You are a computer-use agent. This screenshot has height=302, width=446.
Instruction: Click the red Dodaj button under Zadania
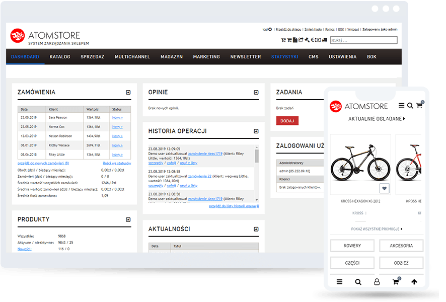tap(287, 121)
